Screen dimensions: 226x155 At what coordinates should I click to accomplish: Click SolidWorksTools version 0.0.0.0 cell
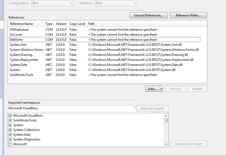coord(60,75)
